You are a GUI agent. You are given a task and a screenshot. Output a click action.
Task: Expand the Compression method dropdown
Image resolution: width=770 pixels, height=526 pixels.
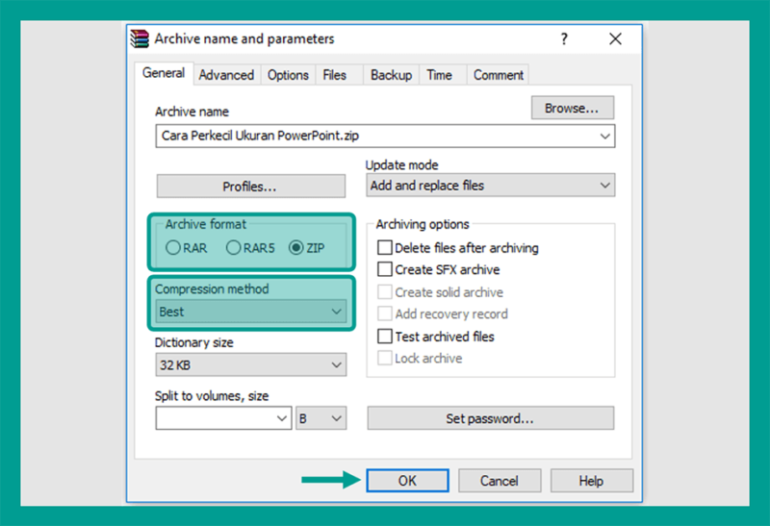[251, 312]
